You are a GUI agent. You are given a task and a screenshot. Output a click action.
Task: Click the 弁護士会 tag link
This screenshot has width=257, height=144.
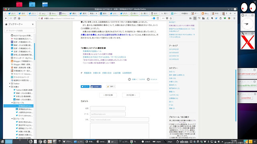[97, 73]
